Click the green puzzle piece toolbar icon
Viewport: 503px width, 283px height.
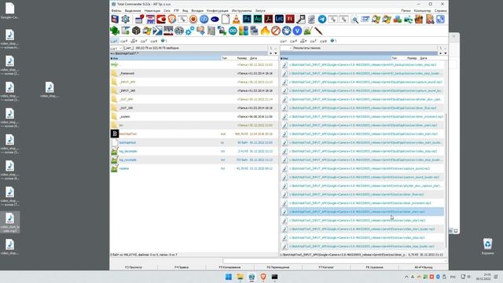[115, 31]
